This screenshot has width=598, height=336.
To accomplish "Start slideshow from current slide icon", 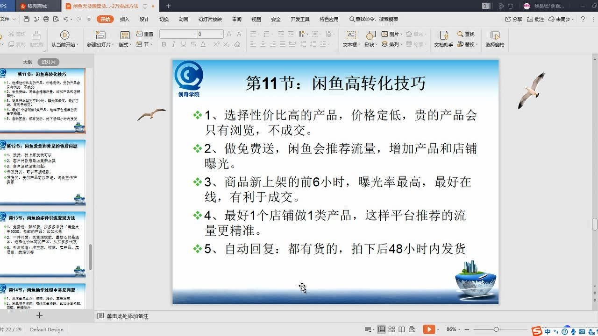I will [x=64, y=35].
